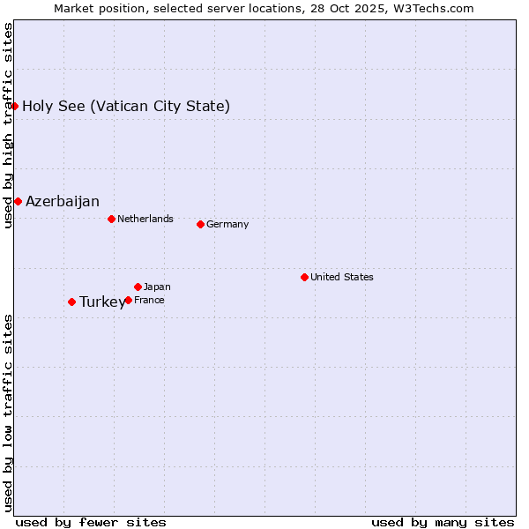This screenshot has width=529, height=529.
Task: Select the United States text label
Action: (x=342, y=277)
